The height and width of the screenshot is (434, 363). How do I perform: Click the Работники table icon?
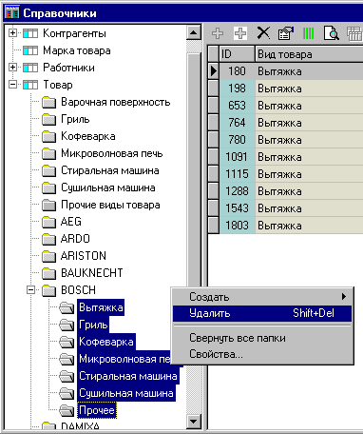tap(30, 68)
